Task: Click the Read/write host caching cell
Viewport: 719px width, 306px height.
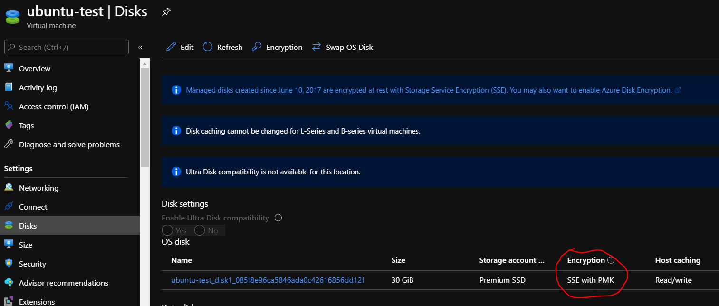Action: [x=673, y=280]
